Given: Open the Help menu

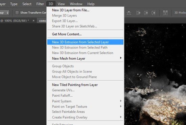Looking at the screenshot, I should [91, 4].
